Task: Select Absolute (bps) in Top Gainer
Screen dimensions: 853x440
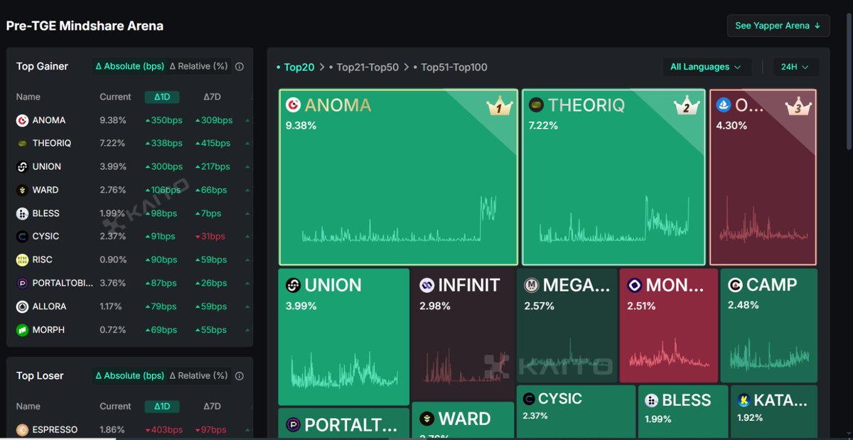Action: (129, 67)
